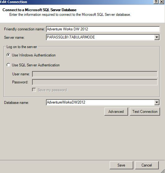Click the resize grip at dialog corner
Image resolution: width=165 pixels, height=173 pixels.
click(163, 171)
